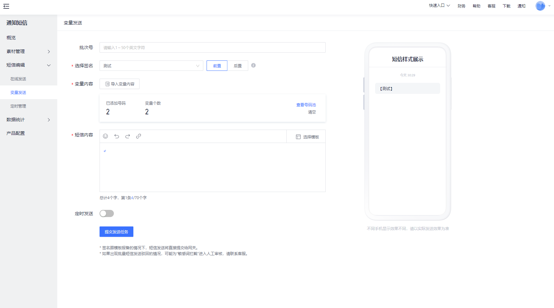Insert an emoji using the smiley icon
The image size is (554, 308).
pos(105,136)
